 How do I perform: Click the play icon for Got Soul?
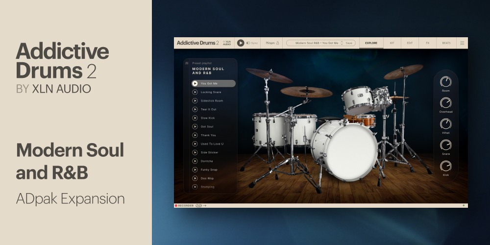(195, 126)
